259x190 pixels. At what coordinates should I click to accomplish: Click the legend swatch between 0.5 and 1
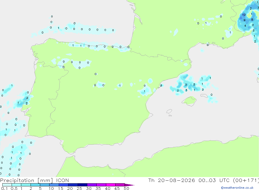(16, 185)
